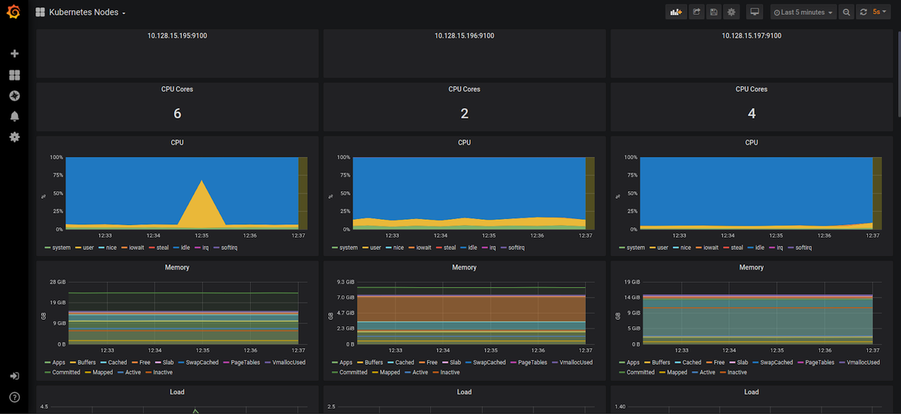Image resolution: width=901 pixels, height=414 pixels.
Task: Open CPU Cores panel title menu for 10.128.15.195
Action: click(x=177, y=89)
